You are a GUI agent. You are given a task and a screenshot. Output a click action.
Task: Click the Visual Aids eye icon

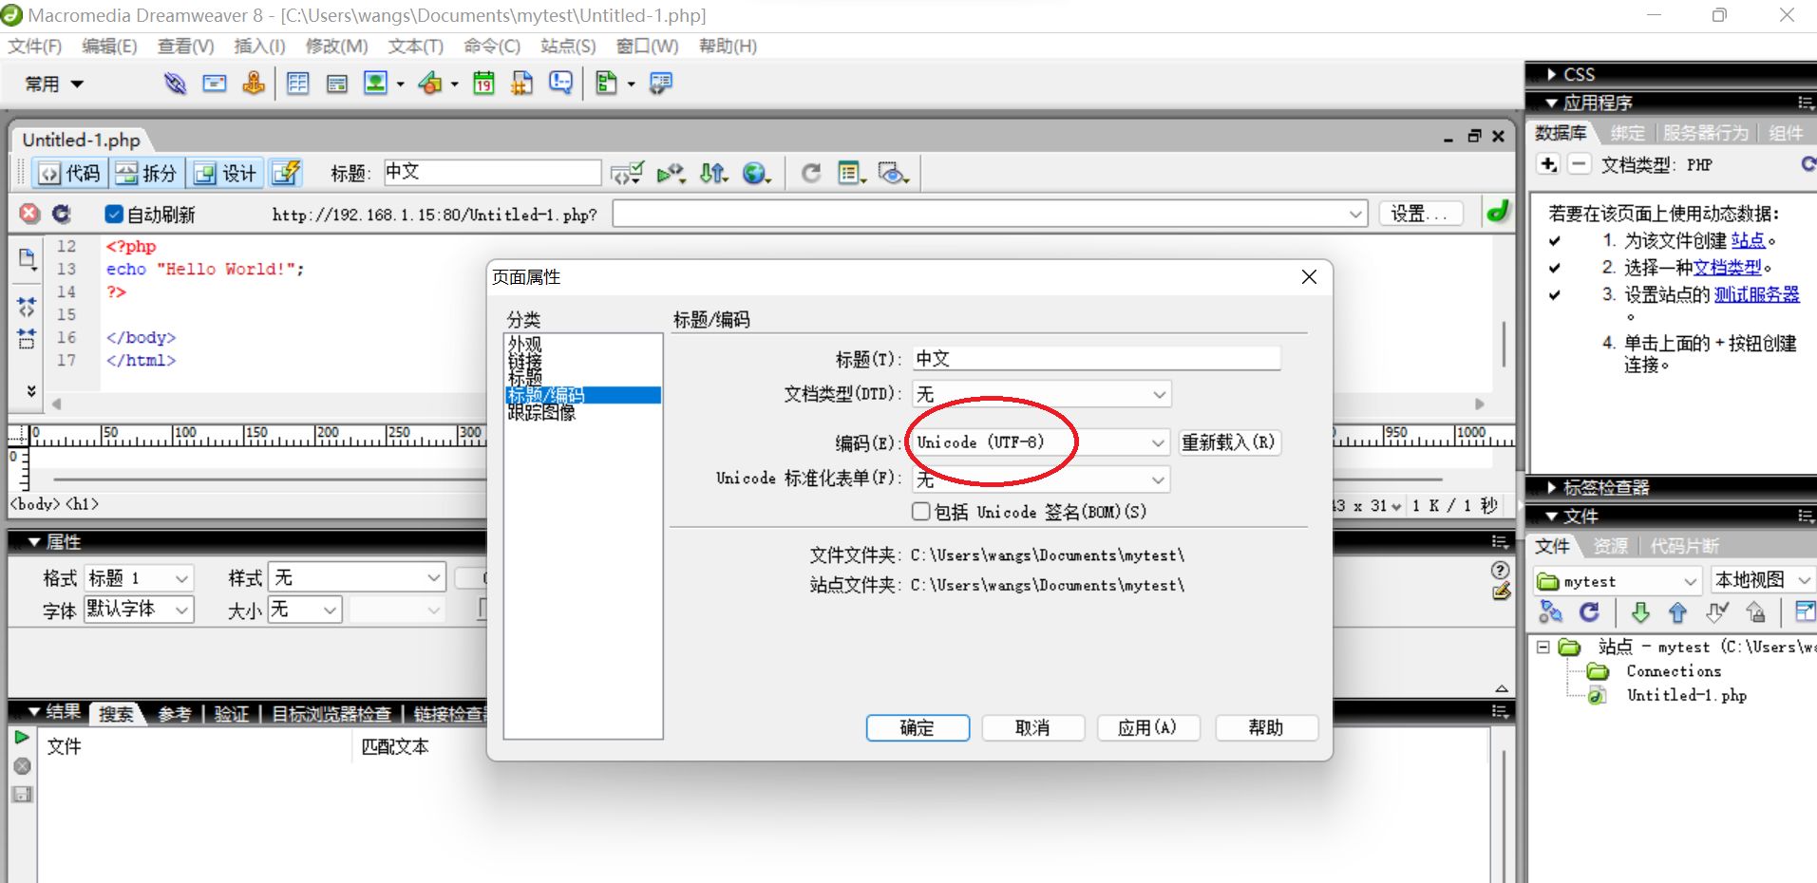893,173
